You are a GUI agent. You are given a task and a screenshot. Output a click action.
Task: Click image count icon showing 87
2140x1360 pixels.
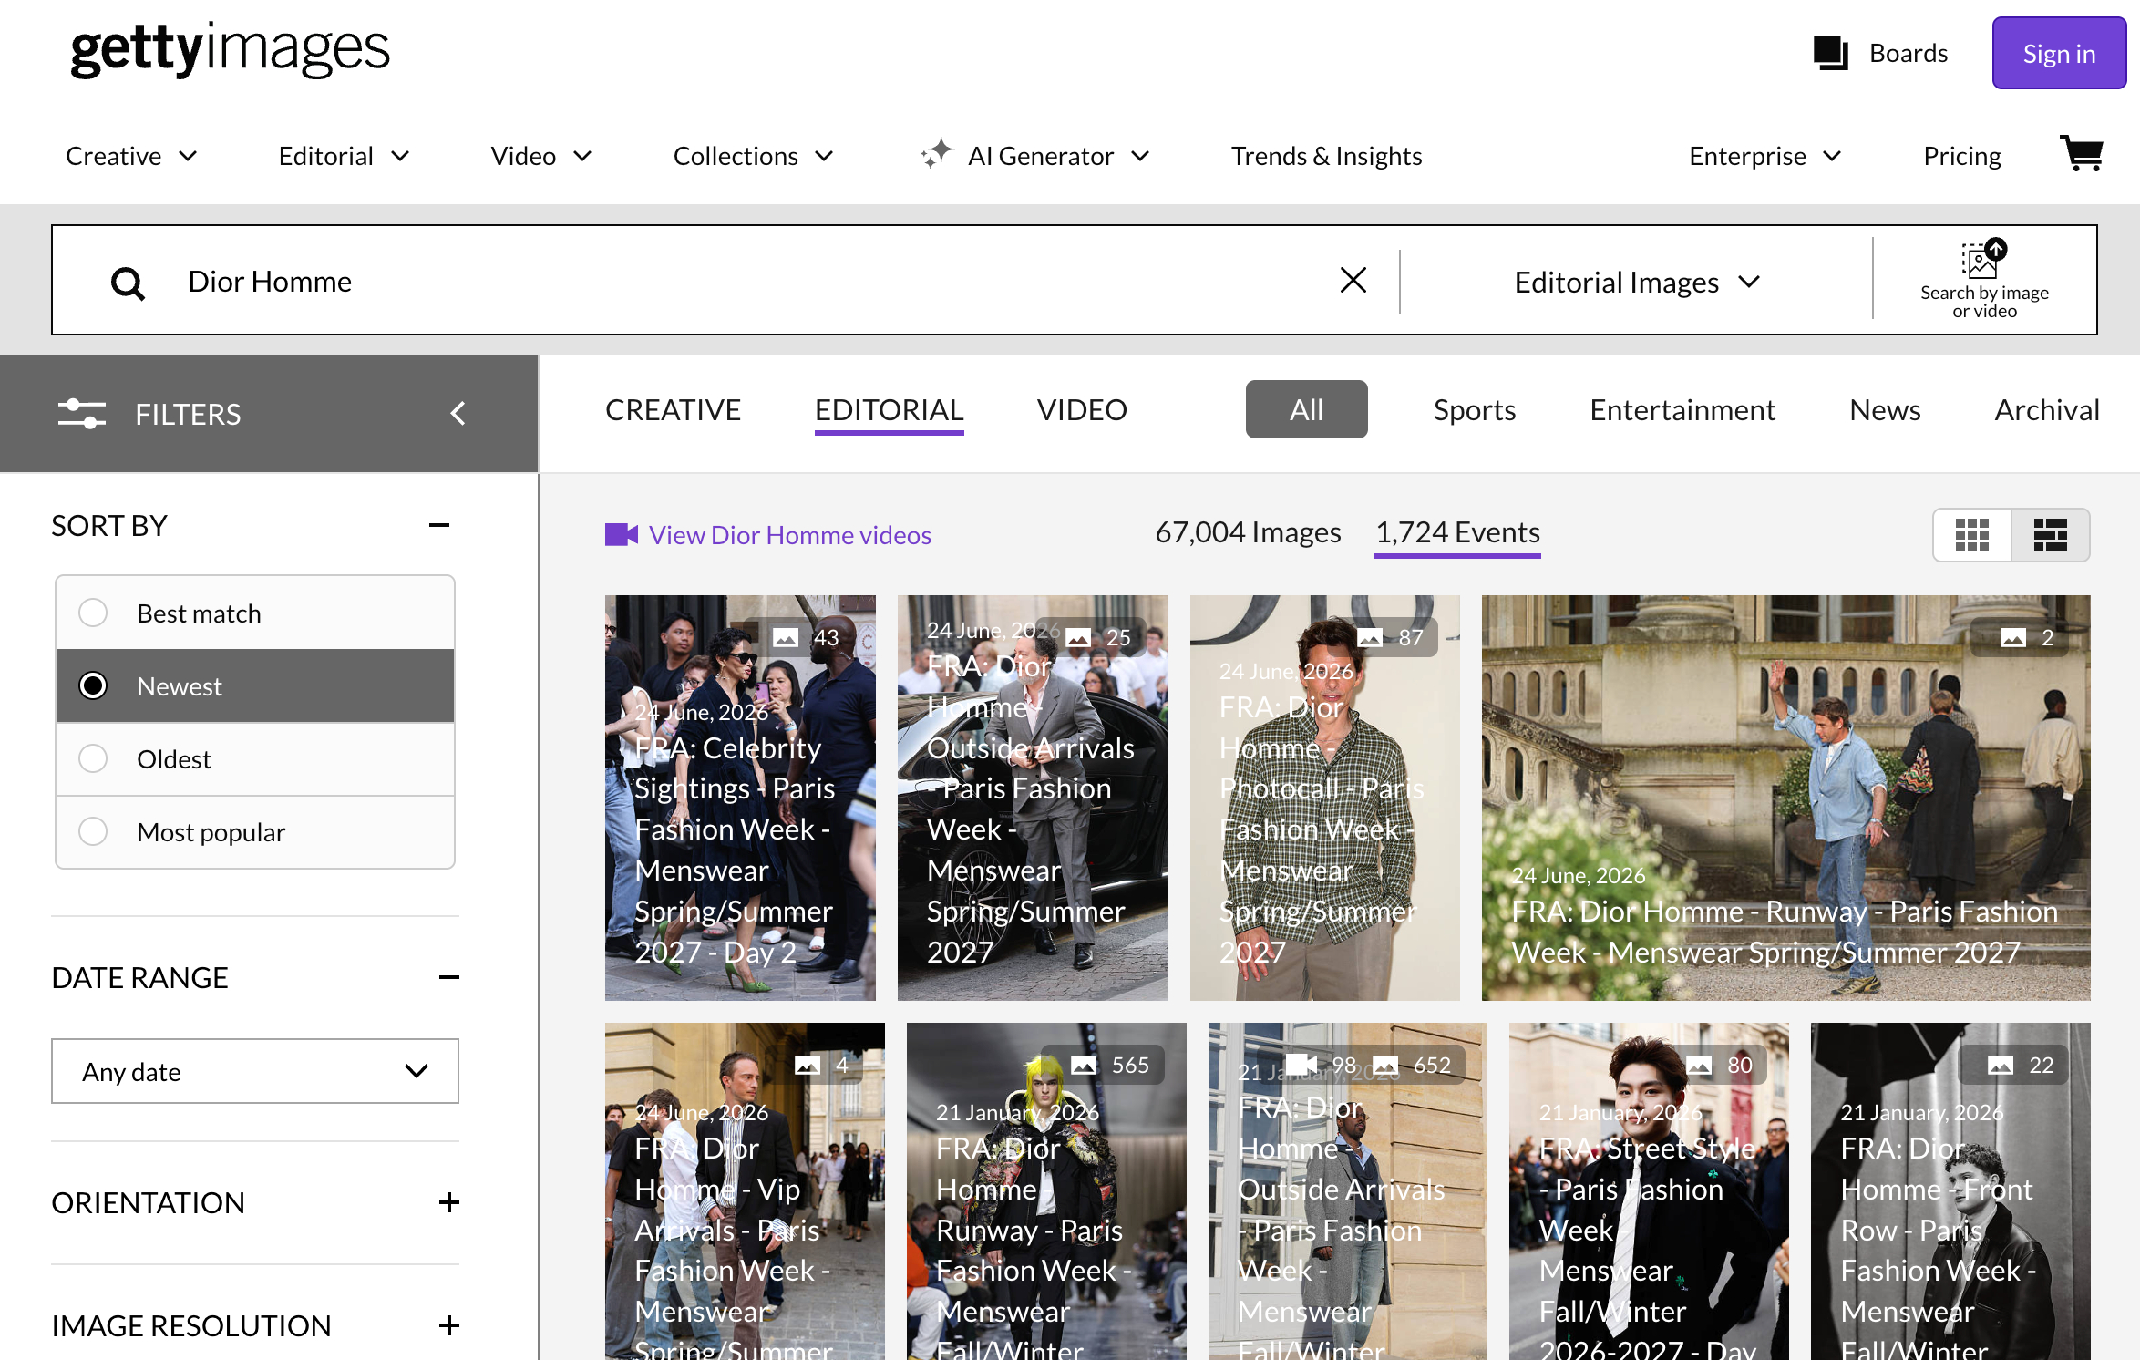1370,637
